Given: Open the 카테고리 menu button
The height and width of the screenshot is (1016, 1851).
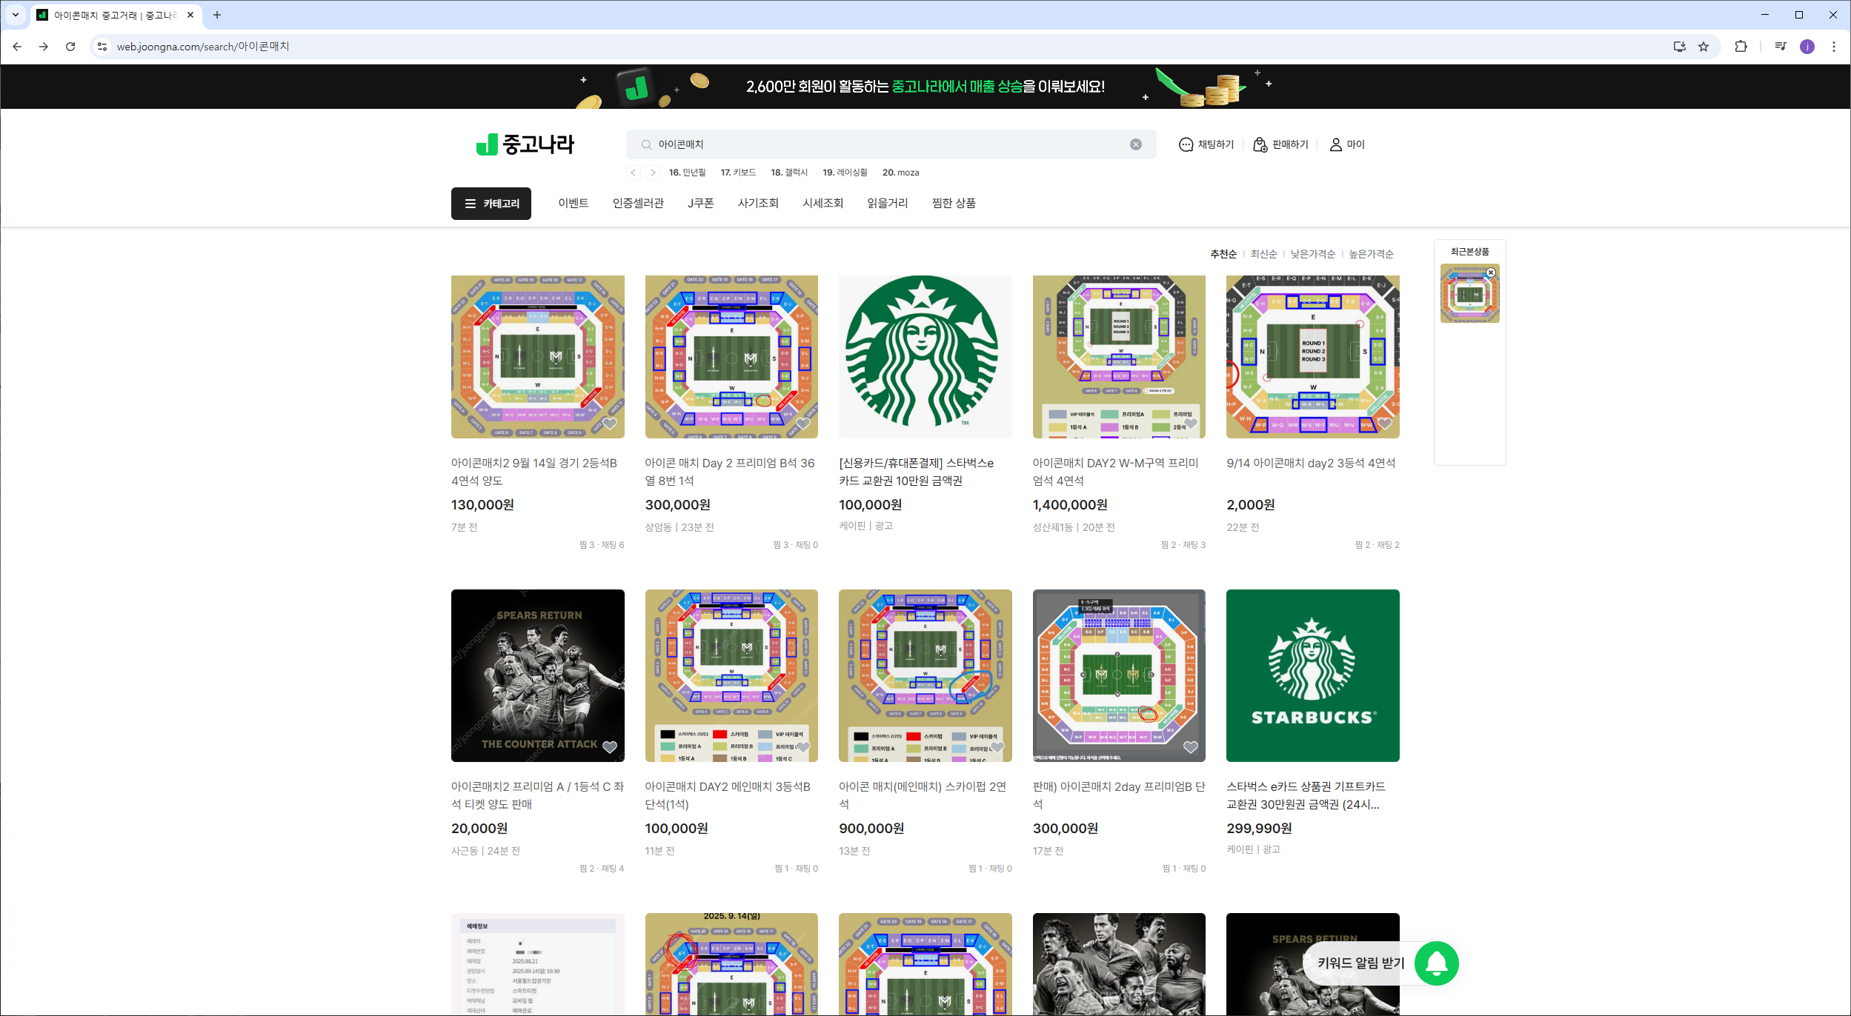Looking at the screenshot, I should (x=491, y=204).
